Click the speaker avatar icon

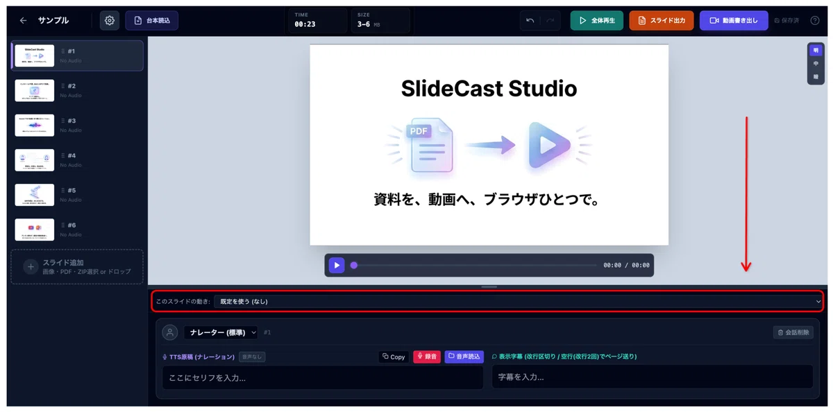click(170, 332)
